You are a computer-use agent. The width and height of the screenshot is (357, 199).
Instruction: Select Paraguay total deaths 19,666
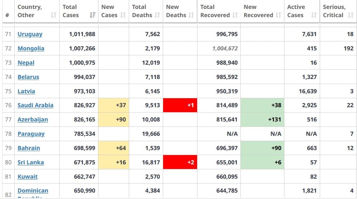point(151,134)
